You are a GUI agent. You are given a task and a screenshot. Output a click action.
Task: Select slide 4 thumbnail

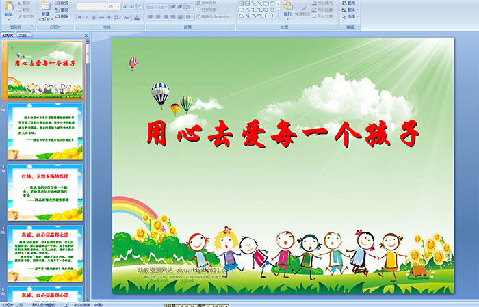click(x=45, y=253)
